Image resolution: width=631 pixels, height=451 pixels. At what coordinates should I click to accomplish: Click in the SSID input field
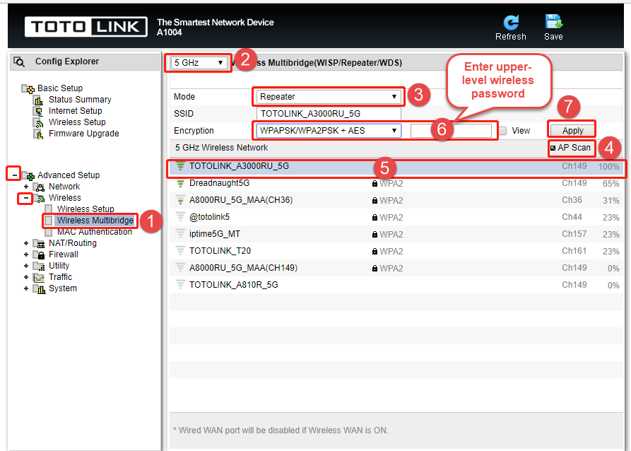click(329, 114)
